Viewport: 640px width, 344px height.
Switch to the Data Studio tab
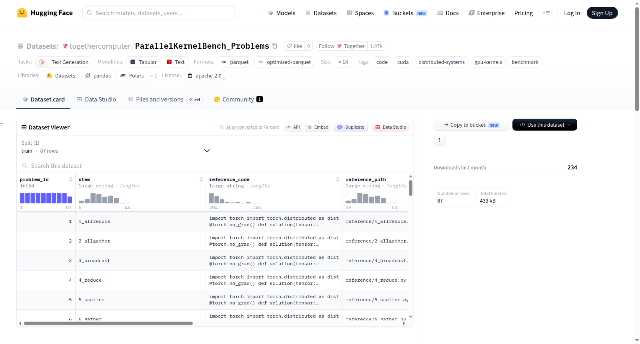click(96, 99)
